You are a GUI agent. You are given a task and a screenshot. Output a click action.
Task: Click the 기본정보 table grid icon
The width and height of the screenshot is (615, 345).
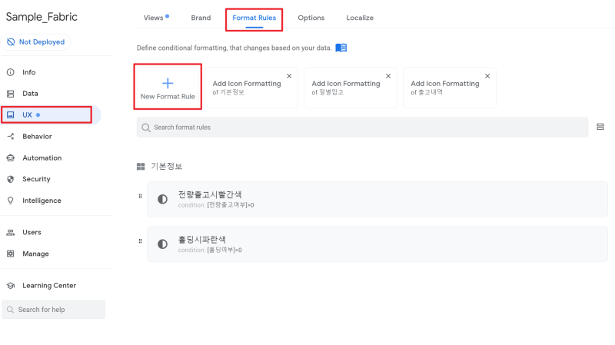141,167
